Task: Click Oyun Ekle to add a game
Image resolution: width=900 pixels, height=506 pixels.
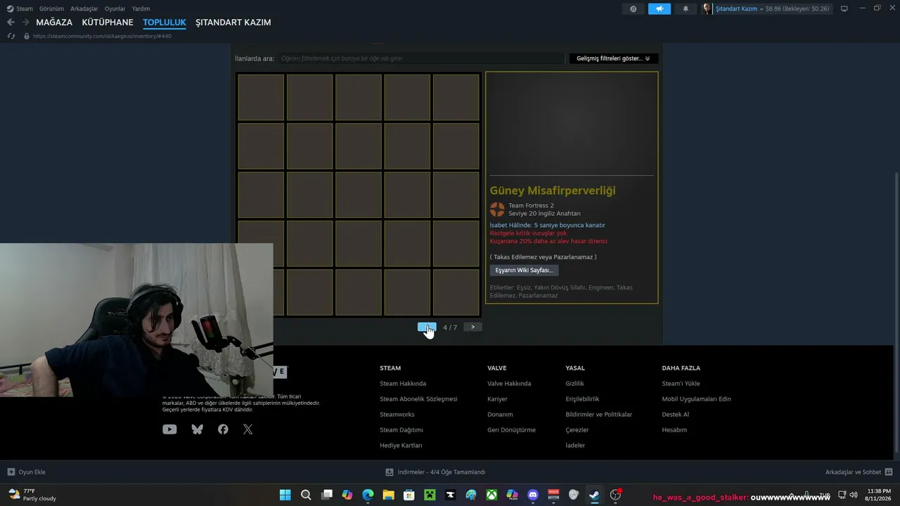Action: [x=32, y=472]
